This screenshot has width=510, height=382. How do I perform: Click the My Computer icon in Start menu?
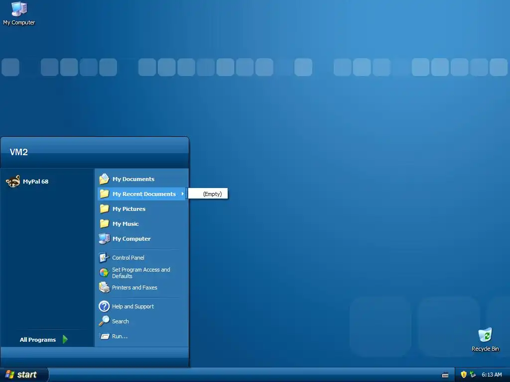104,239
